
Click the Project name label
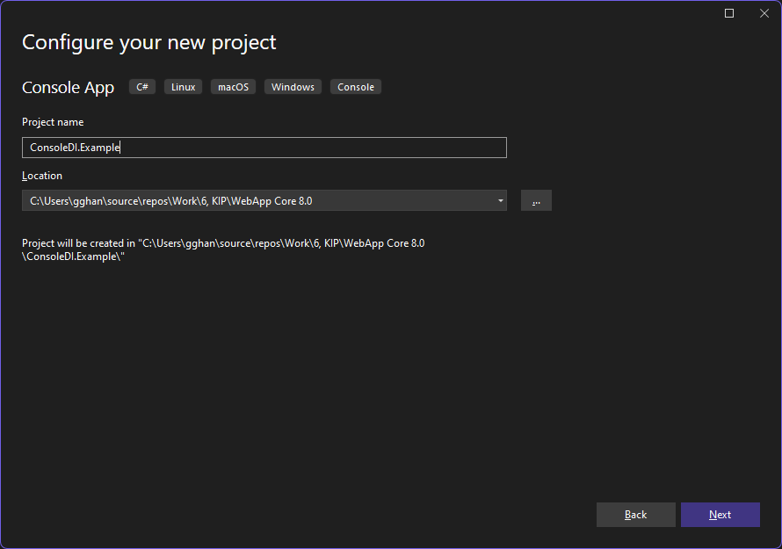(x=53, y=122)
